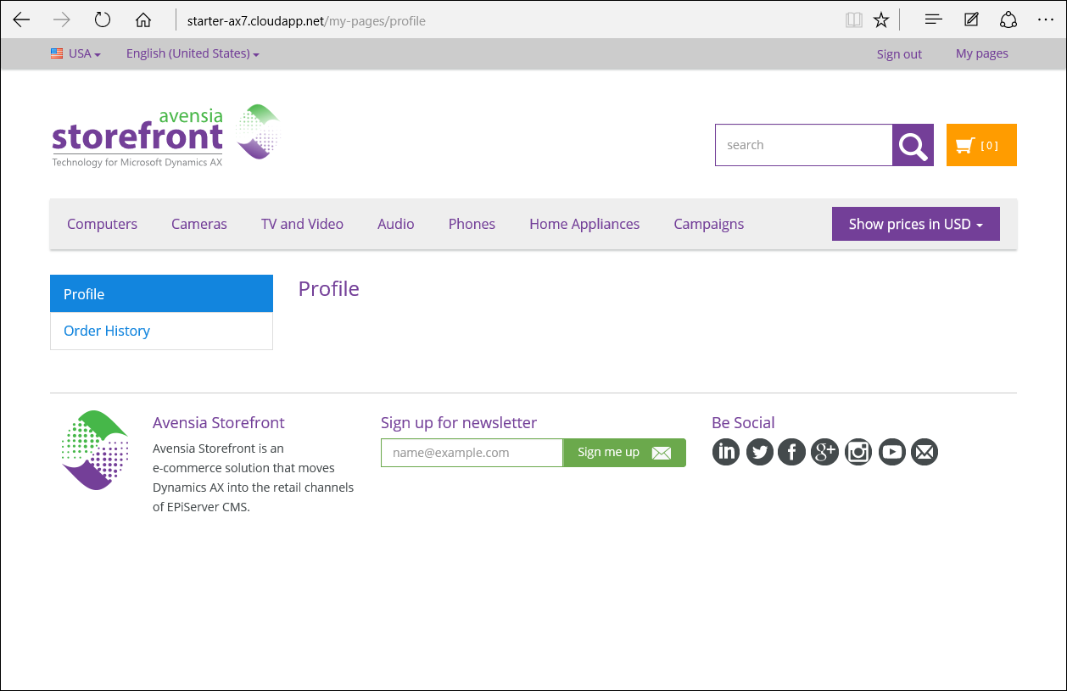Make a web note with pen icon
This screenshot has height=691, width=1067.
click(x=971, y=20)
